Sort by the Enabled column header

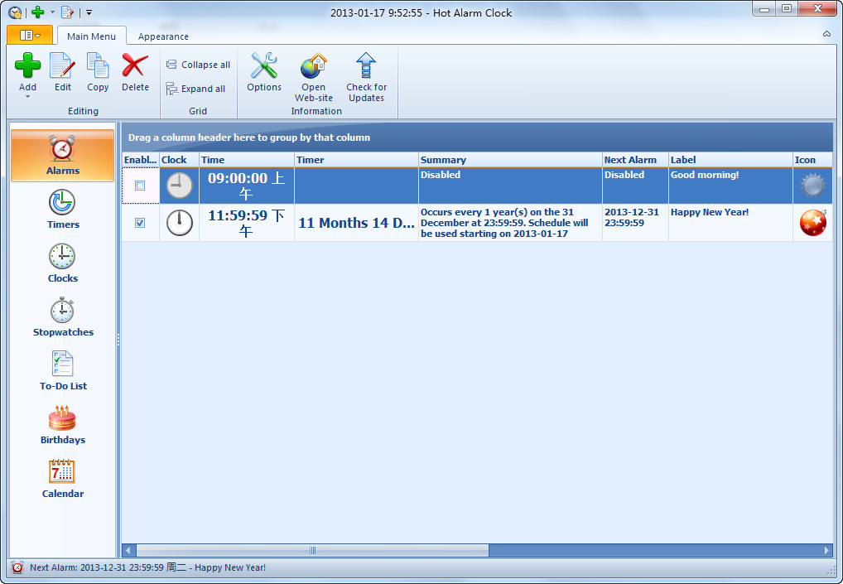click(x=140, y=160)
